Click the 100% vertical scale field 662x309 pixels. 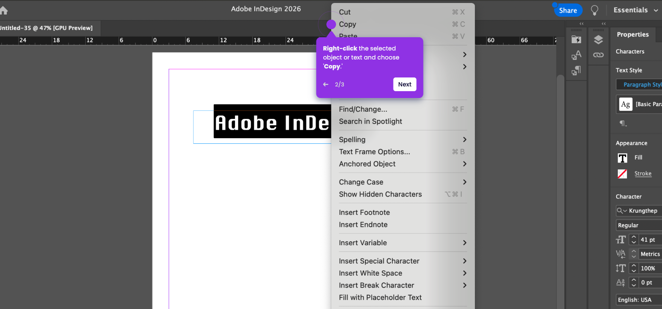650,268
